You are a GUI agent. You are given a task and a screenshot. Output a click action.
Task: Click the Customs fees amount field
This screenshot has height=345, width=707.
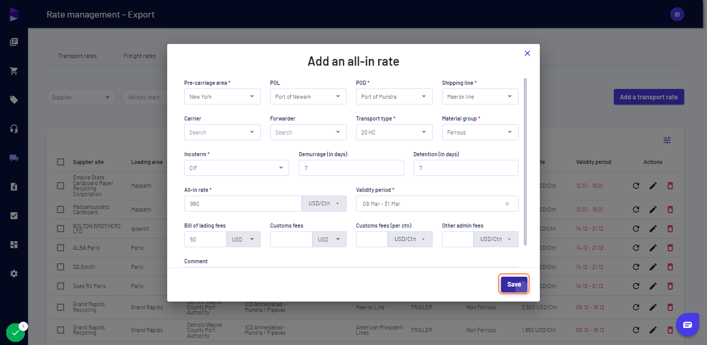pos(291,239)
